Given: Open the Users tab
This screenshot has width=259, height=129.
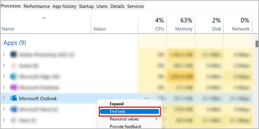Looking at the screenshot, I should [102, 7].
